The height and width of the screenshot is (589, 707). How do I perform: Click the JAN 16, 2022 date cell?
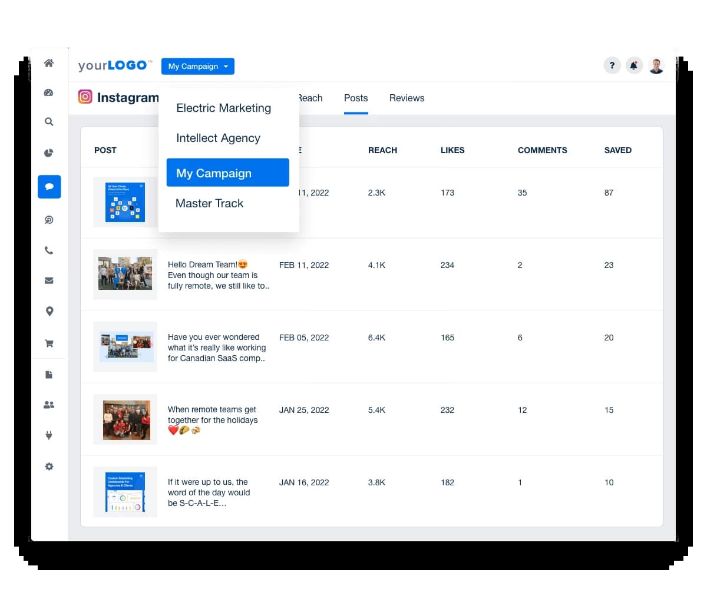click(304, 482)
